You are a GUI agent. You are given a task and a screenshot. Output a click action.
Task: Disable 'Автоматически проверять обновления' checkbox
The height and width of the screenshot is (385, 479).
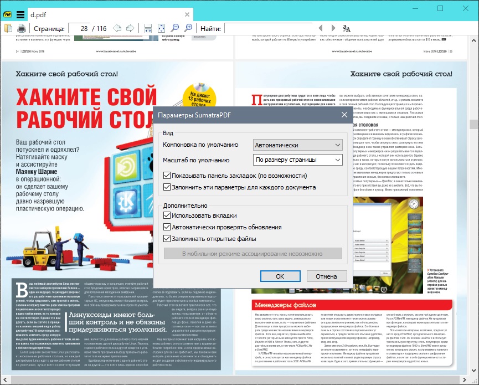168,227
